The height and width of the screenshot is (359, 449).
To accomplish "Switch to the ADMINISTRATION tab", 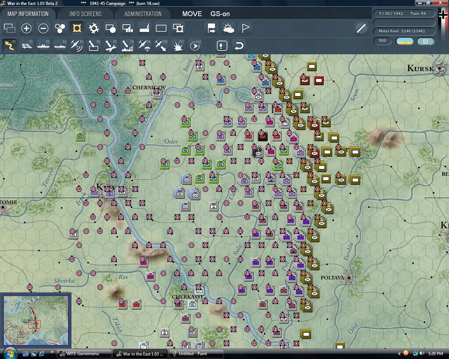I will click(143, 14).
